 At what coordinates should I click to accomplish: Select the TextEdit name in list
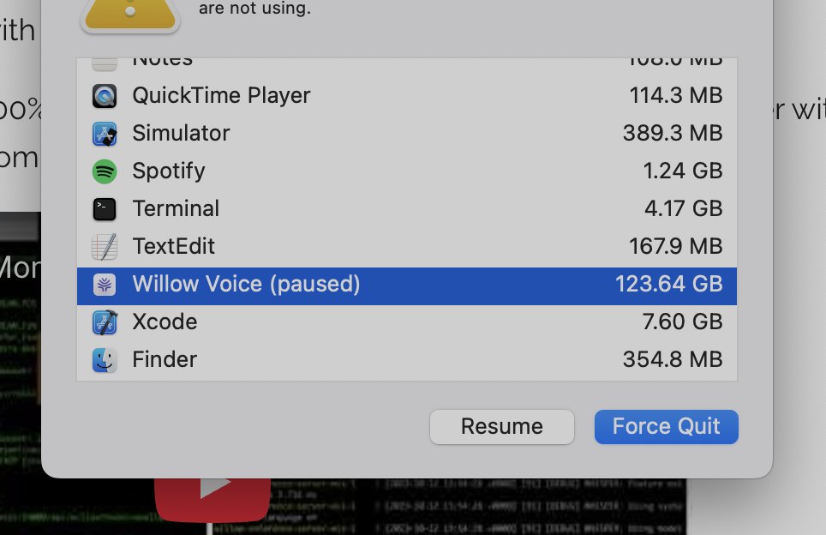click(174, 246)
